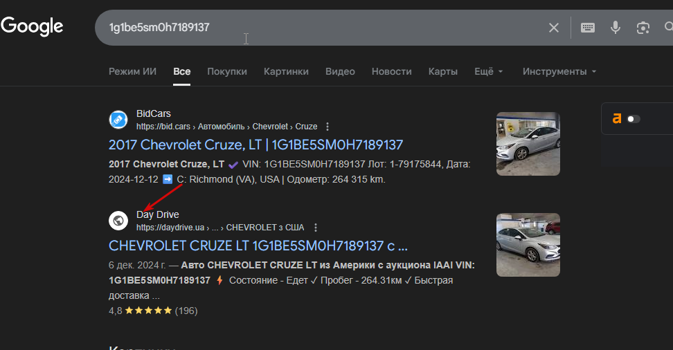Switch to the Видео tab
The image size is (673, 350).
tap(340, 72)
